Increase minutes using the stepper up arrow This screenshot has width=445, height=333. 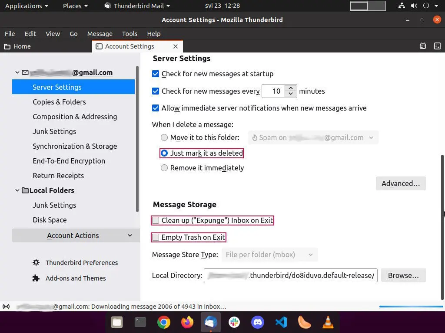(290, 88)
